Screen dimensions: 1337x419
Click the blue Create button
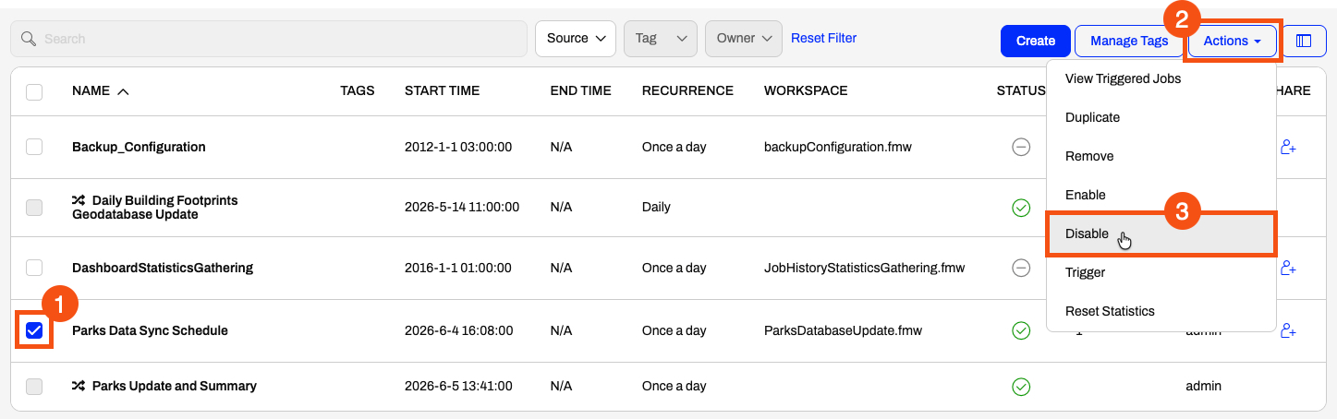tap(1036, 41)
